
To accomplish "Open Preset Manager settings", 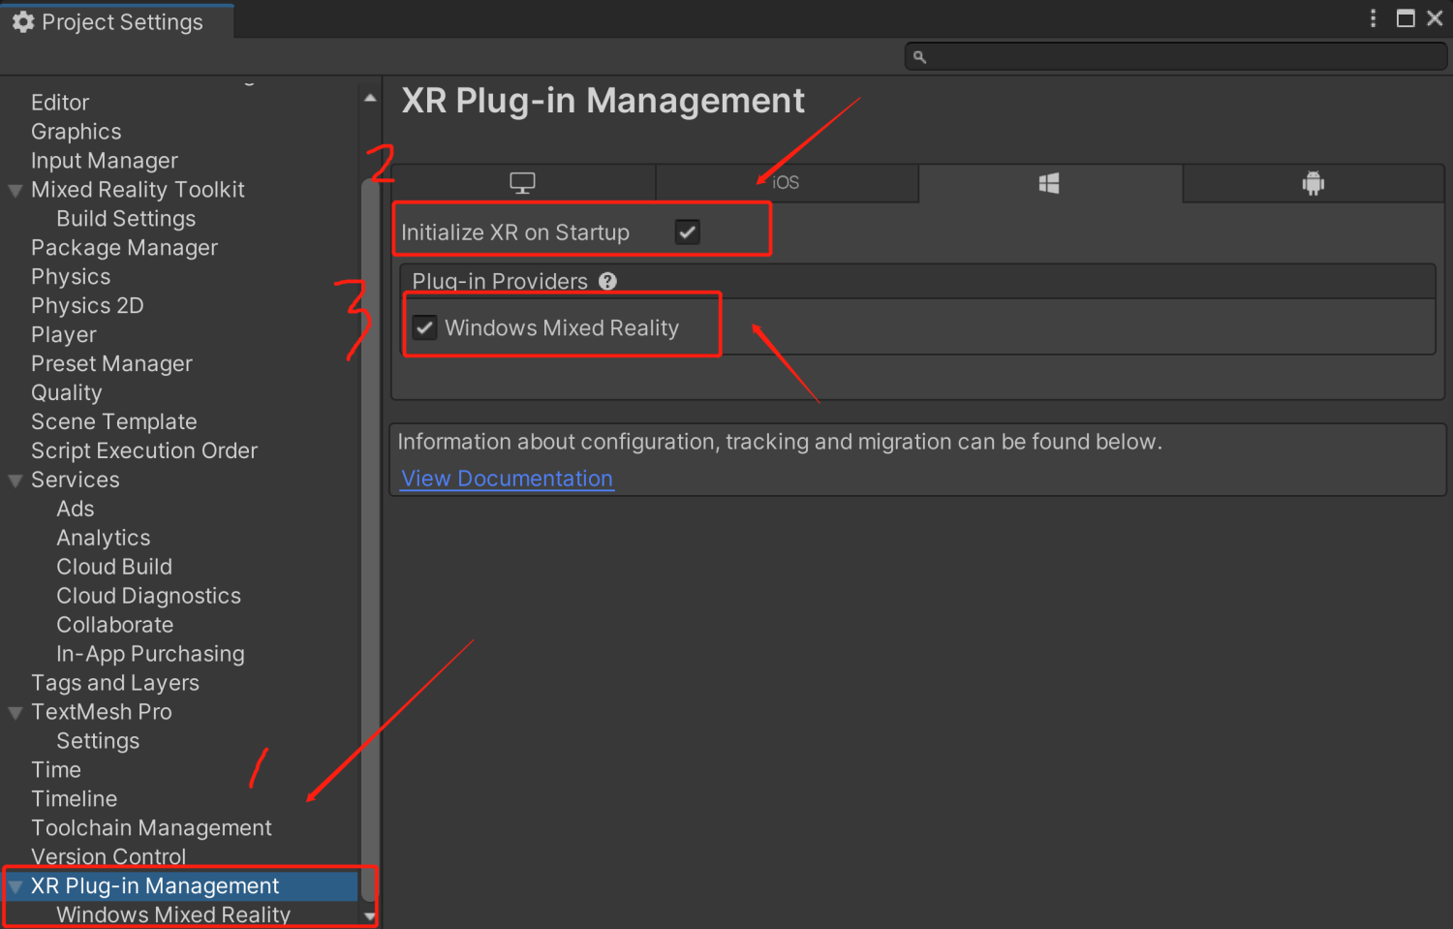I will coord(111,364).
